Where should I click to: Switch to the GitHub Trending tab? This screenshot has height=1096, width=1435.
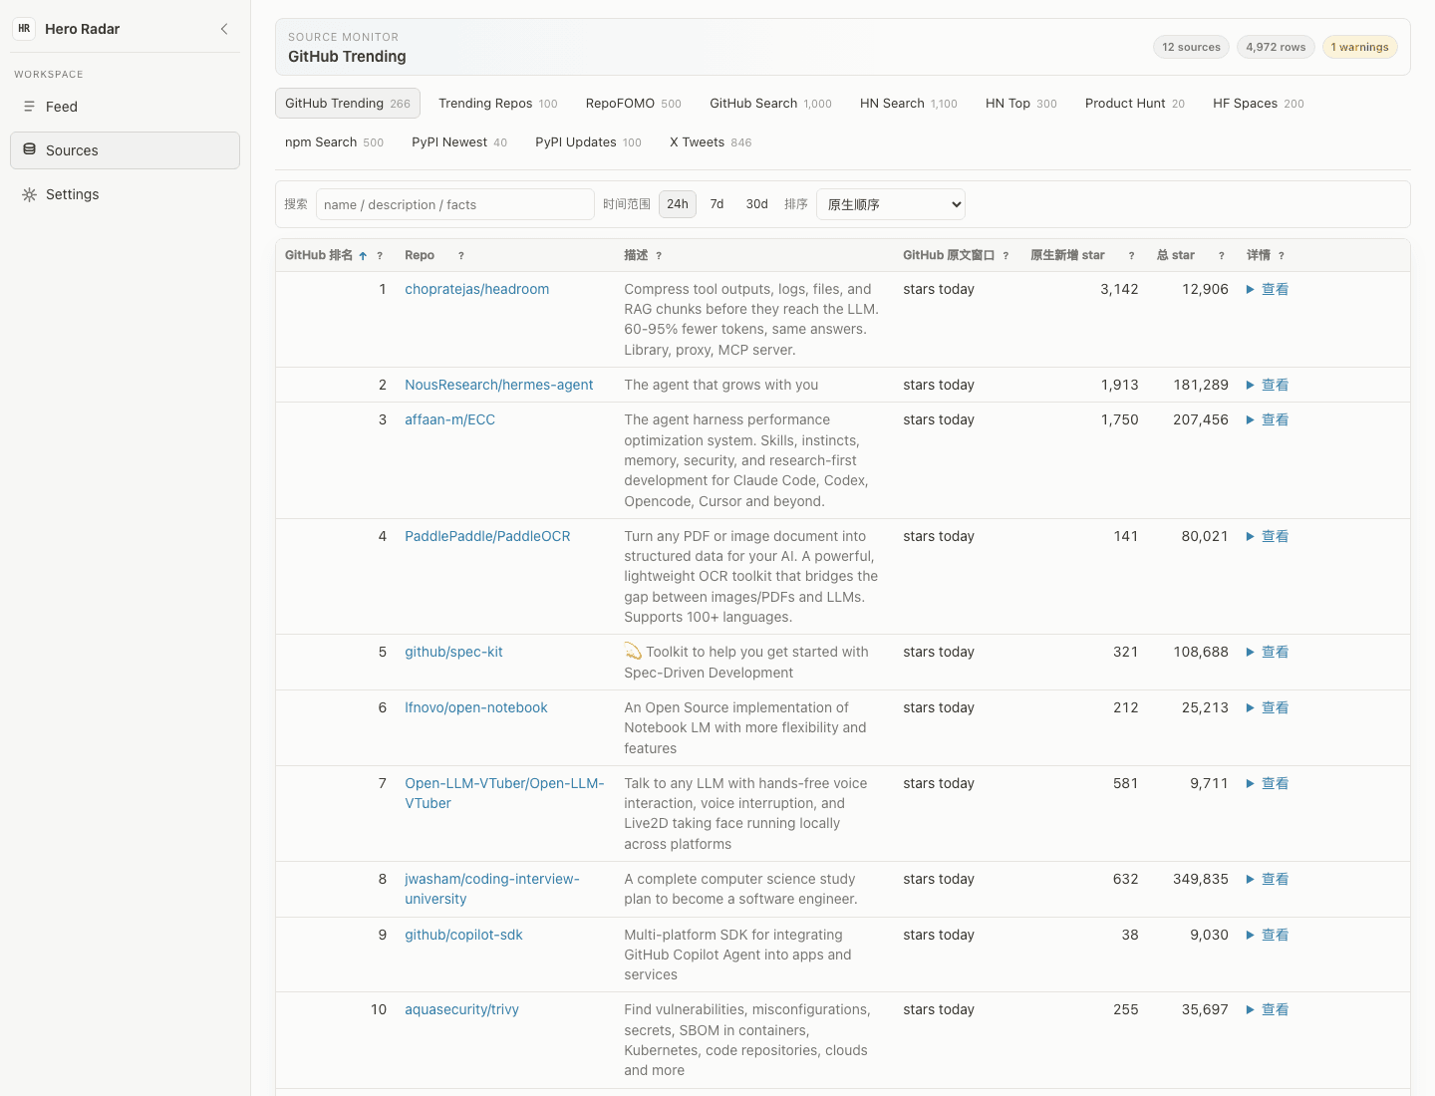(x=348, y=104)
